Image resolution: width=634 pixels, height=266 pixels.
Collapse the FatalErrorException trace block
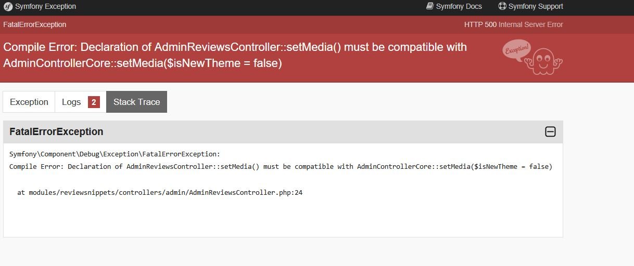coord(550,132)
